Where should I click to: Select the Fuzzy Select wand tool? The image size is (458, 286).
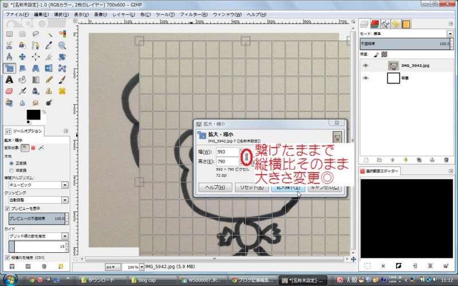[x=49, y=34]
